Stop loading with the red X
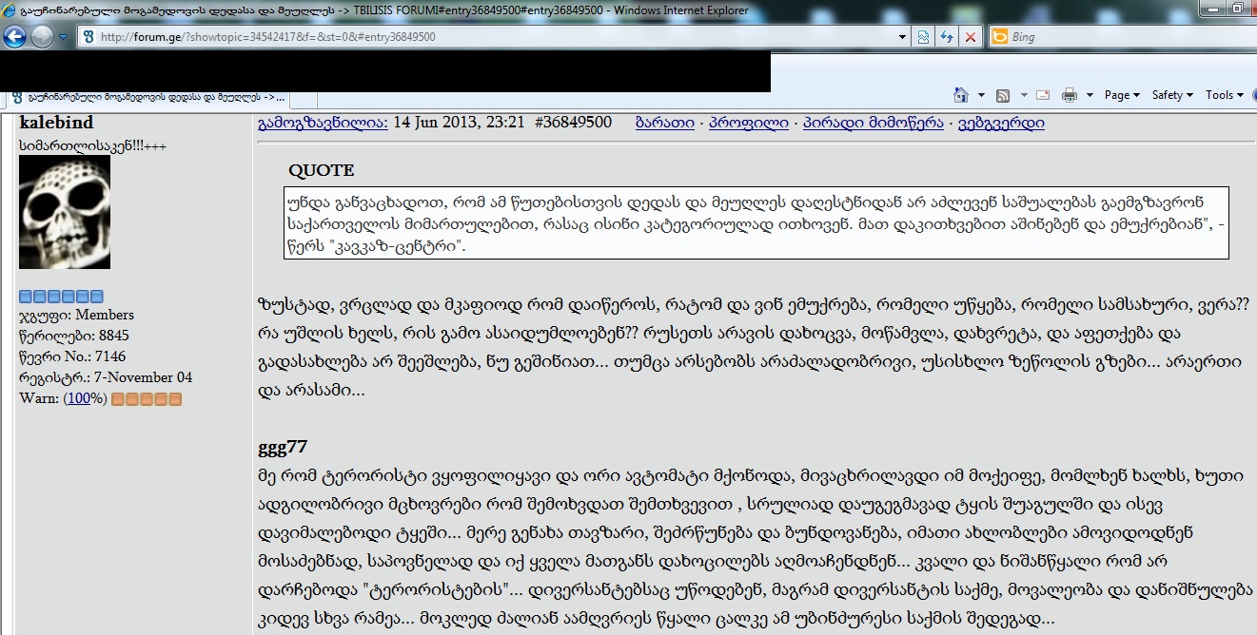 point(971,37)
